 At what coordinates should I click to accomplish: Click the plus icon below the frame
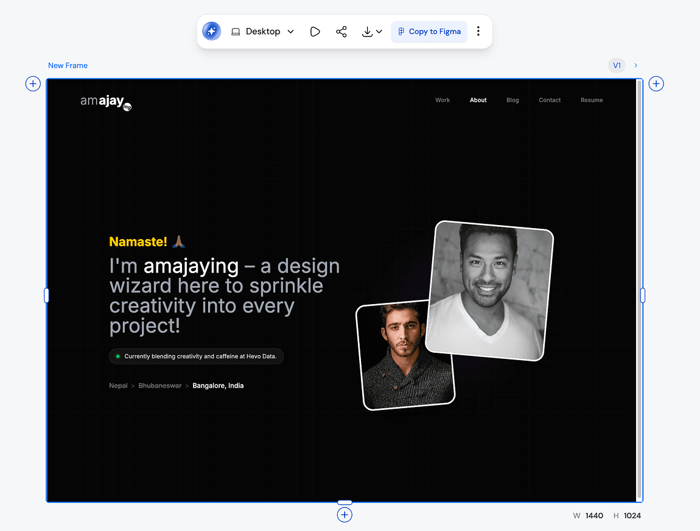pyautogui.click(x=345, y=515)
